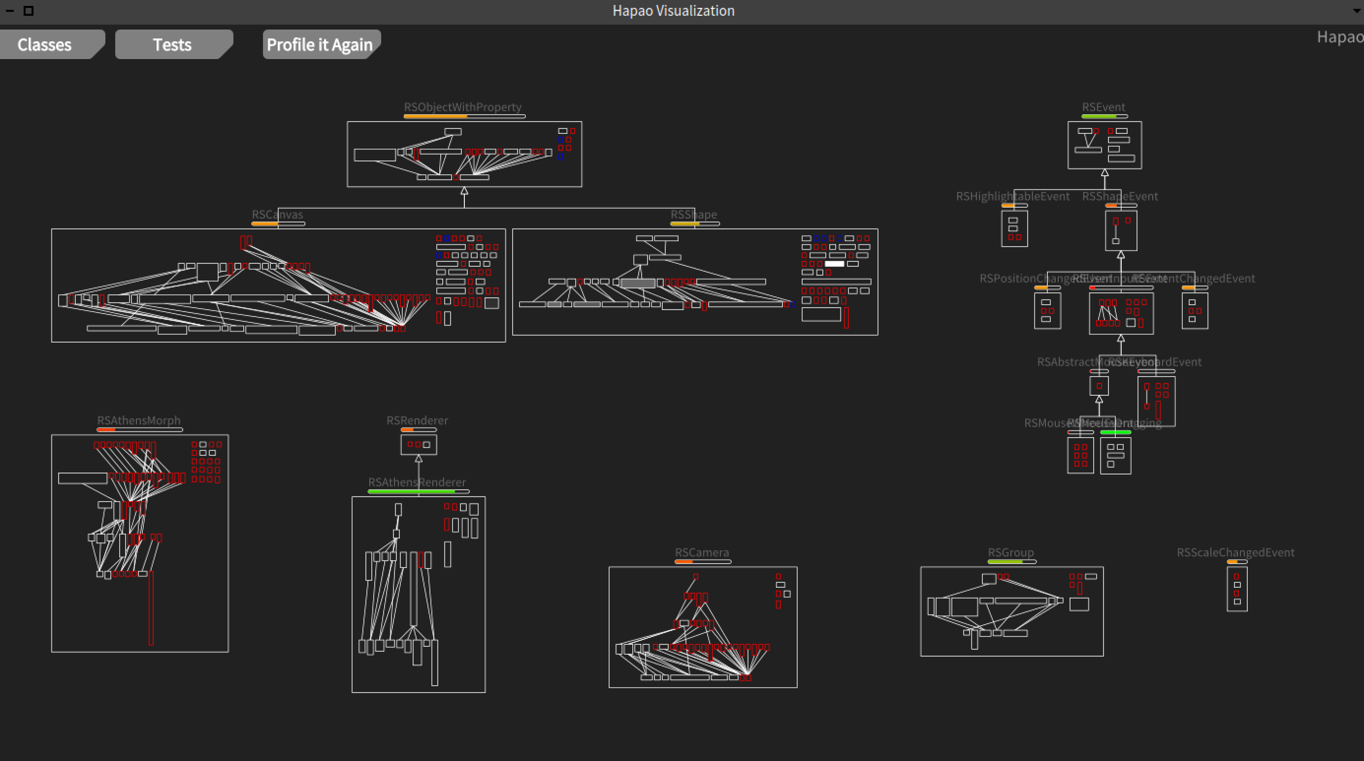Click the Hapao label in top-right corner
Screen dimensions: 1364x761
pyautogui.click(x=1340, y=36)
